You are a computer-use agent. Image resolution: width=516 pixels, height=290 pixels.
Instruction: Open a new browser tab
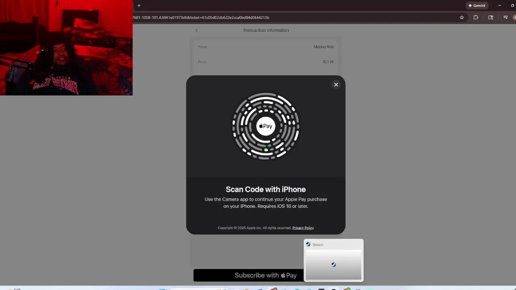[x=139, y=6]
